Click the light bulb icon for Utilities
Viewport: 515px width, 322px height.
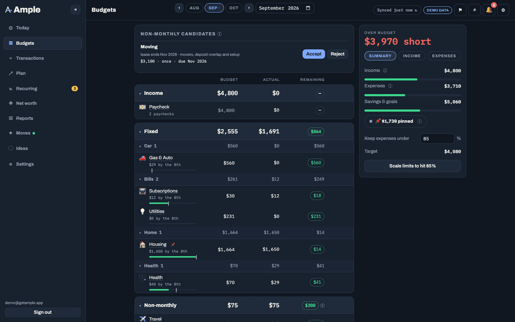(x=142, y=212)
